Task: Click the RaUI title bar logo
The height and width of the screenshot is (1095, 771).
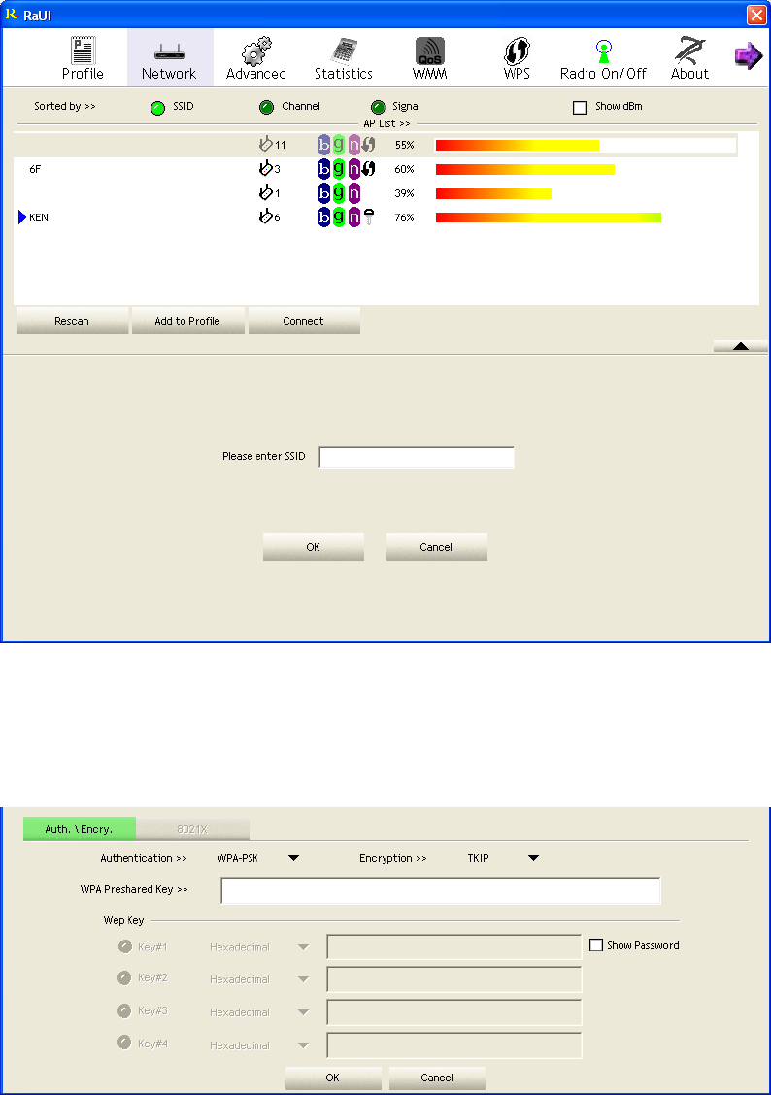Action: [x=12, y=15]
